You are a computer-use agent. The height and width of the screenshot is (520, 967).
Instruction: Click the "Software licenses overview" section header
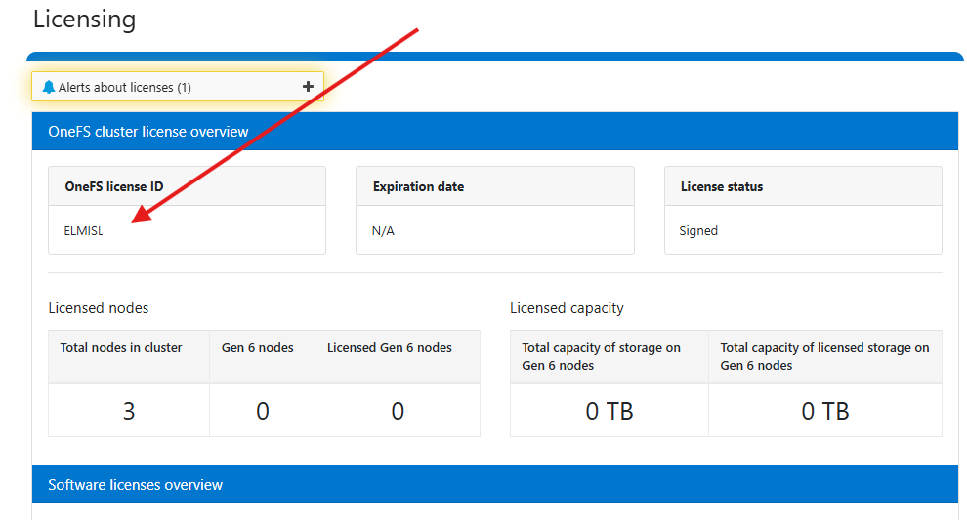(x=136, y=485)
